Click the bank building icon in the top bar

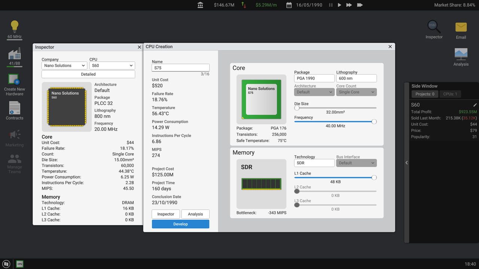point(200,5)
